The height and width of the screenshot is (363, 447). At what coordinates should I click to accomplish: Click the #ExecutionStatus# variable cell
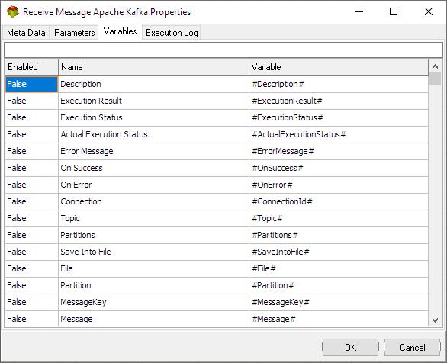tap(339, 117)
